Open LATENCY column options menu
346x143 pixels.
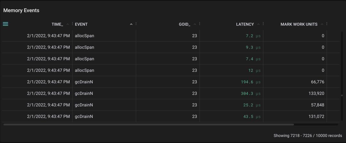tap(263, 24)
